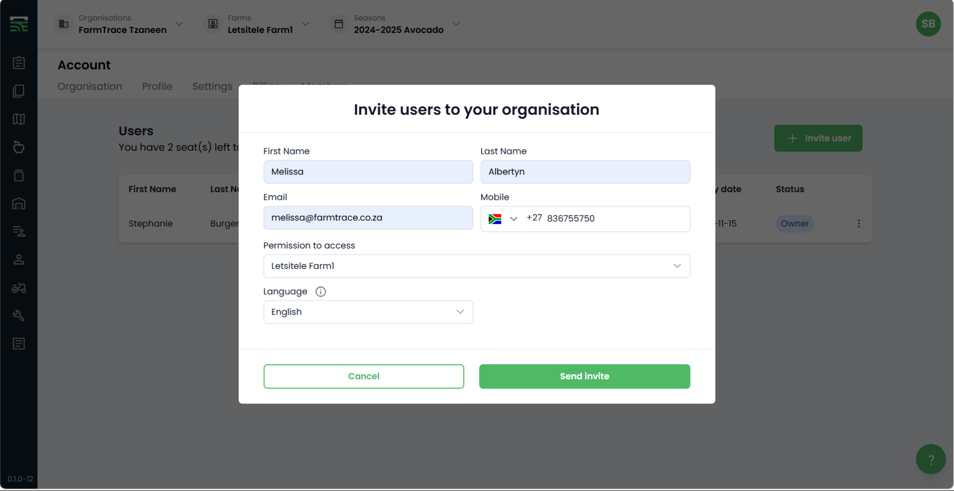Open the tractor equipment sidebar icon

coord(19,288)
